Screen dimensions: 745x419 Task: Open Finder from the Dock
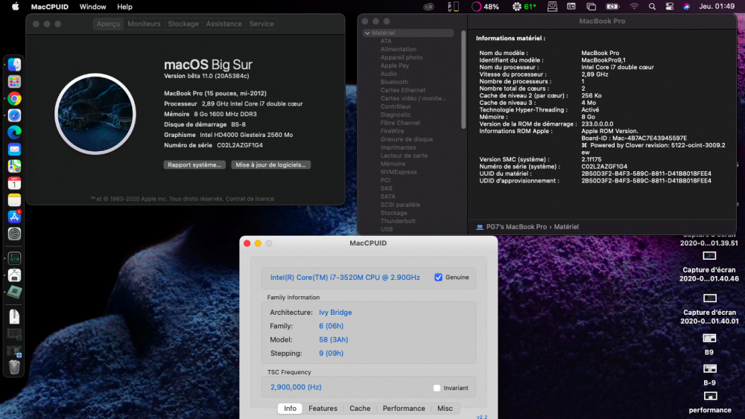pos(14,65)
